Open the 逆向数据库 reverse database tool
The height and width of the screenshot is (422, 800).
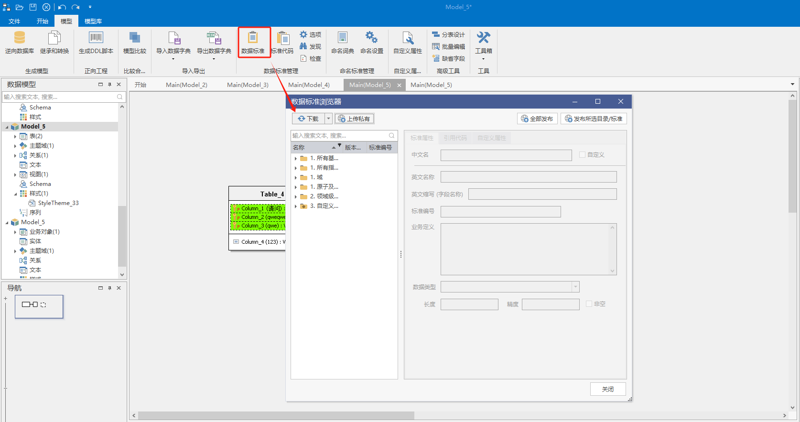[20, 42]
